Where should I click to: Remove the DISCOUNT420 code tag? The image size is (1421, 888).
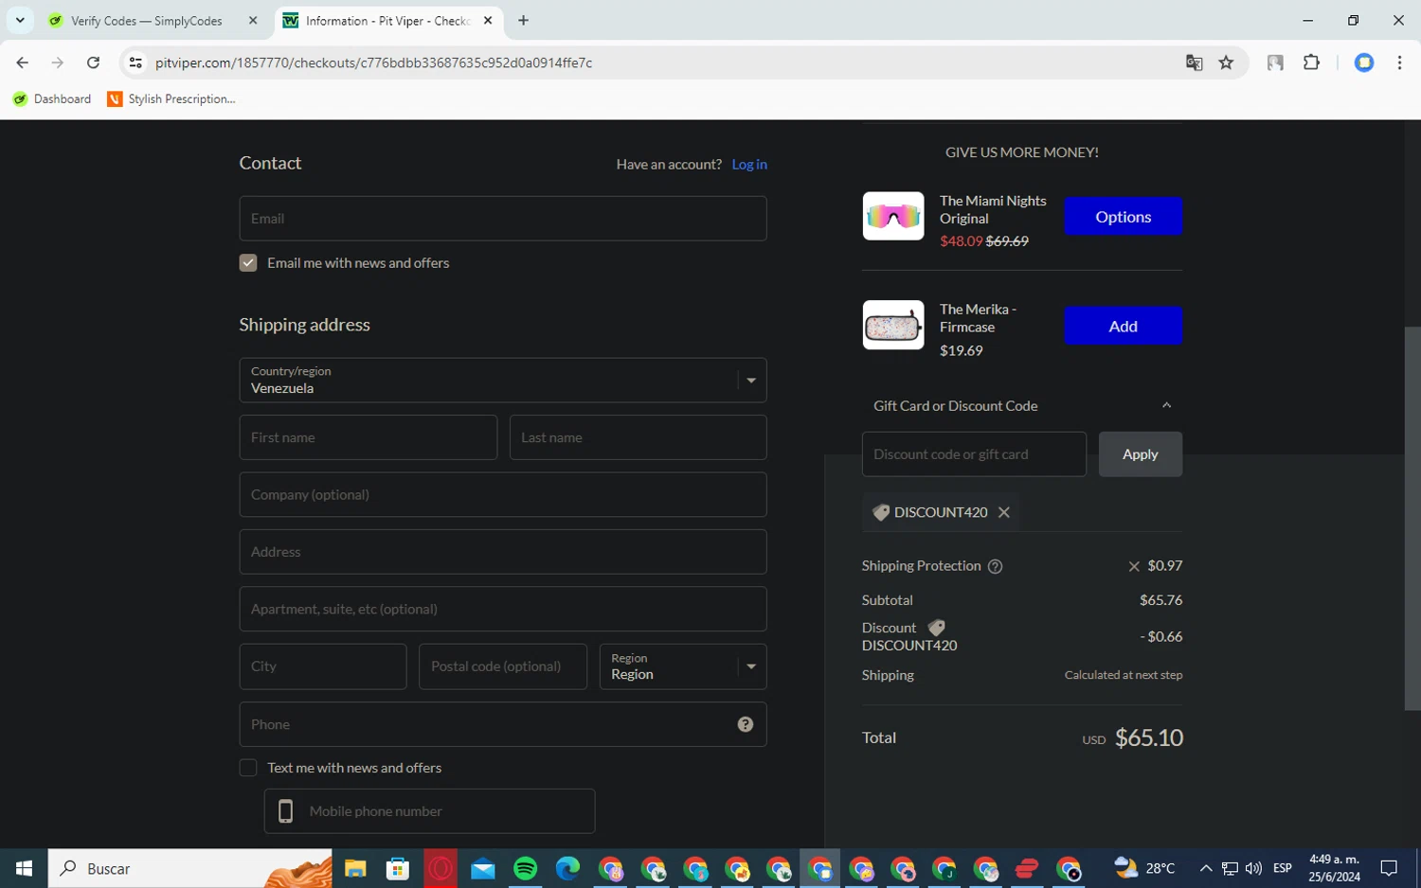1004,512
